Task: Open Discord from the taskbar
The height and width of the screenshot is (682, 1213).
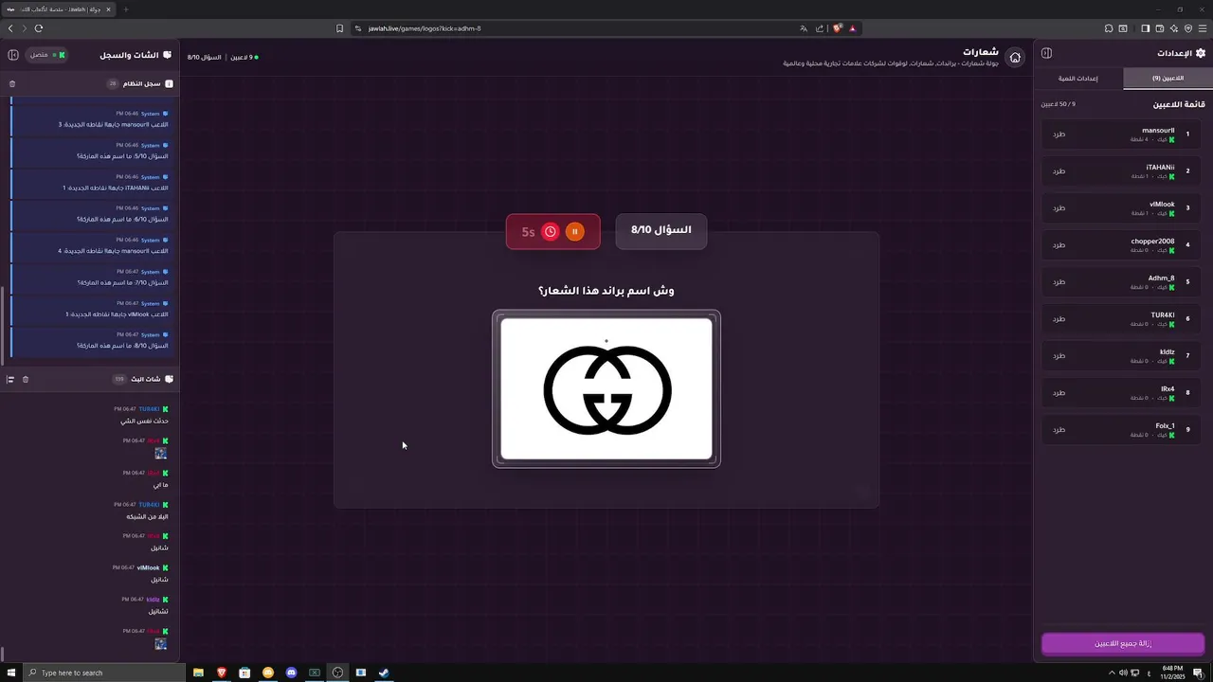Action: point(291,673)
